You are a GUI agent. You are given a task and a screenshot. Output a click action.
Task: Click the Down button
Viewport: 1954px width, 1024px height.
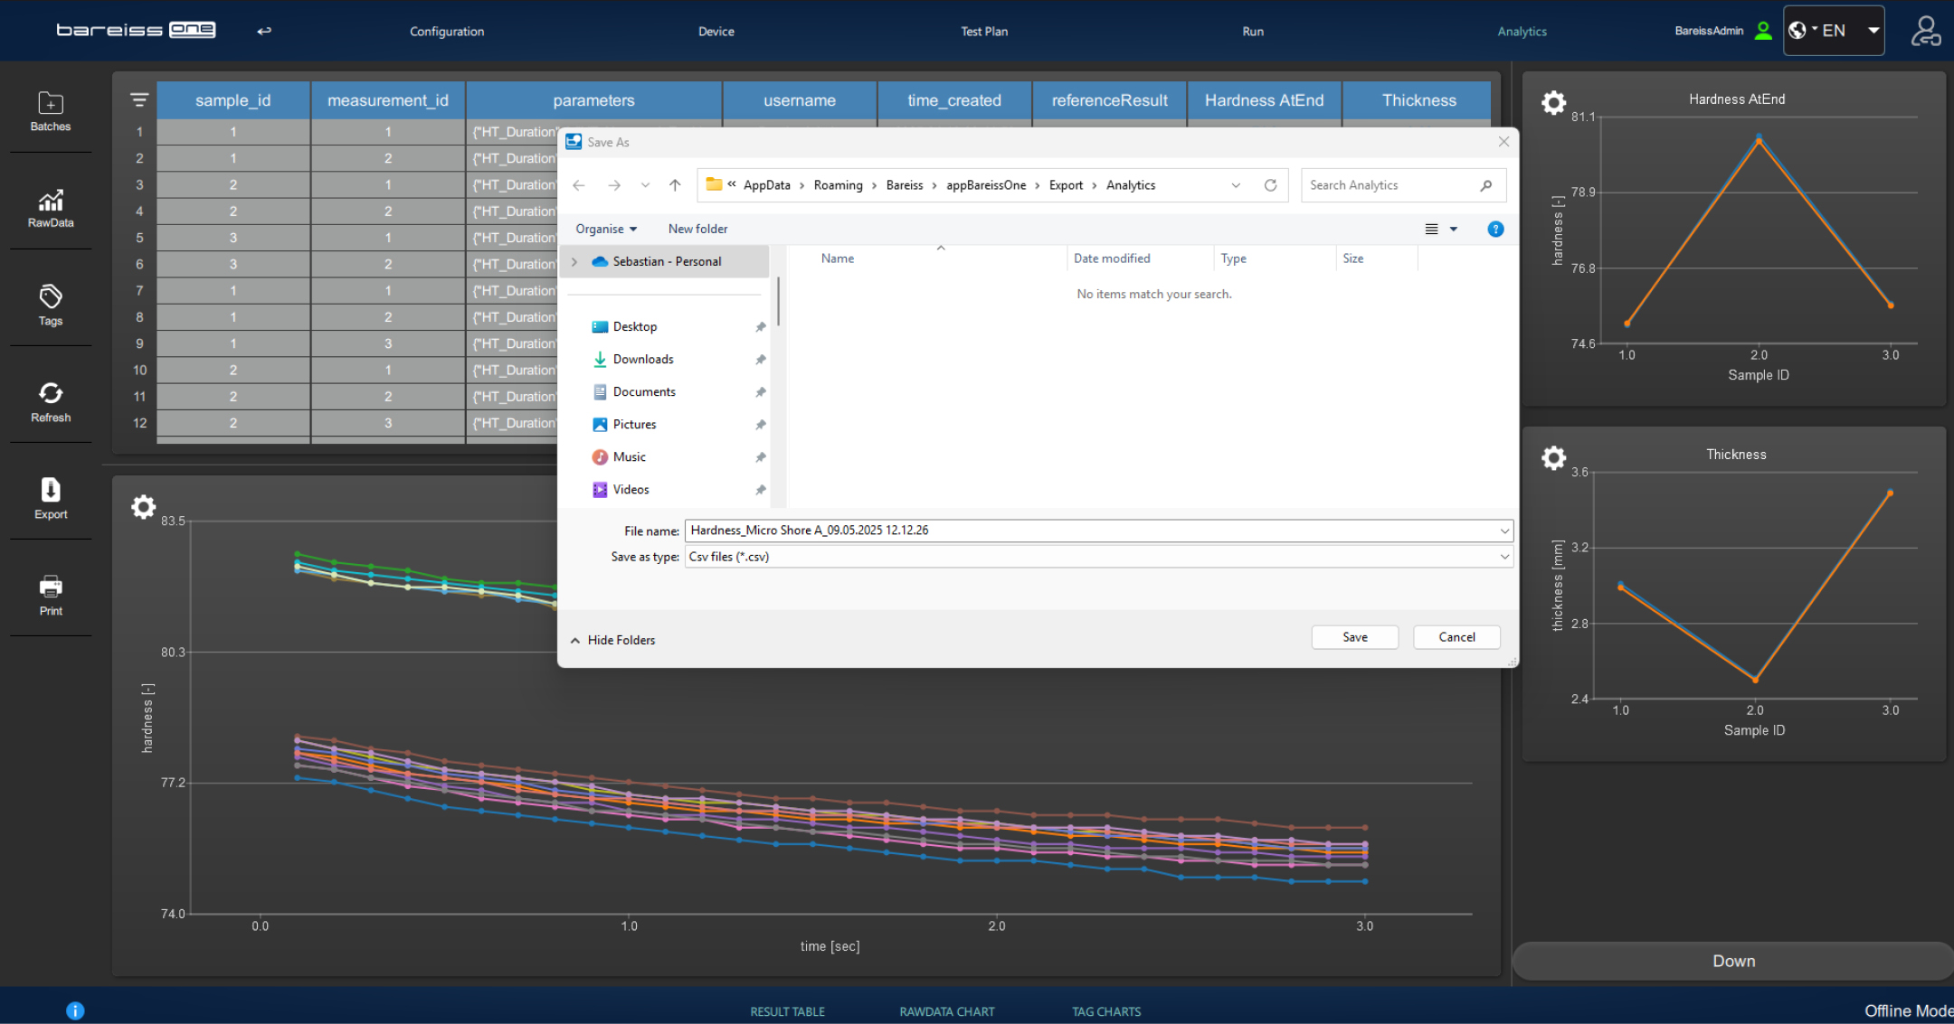(x=1733, y=961)
